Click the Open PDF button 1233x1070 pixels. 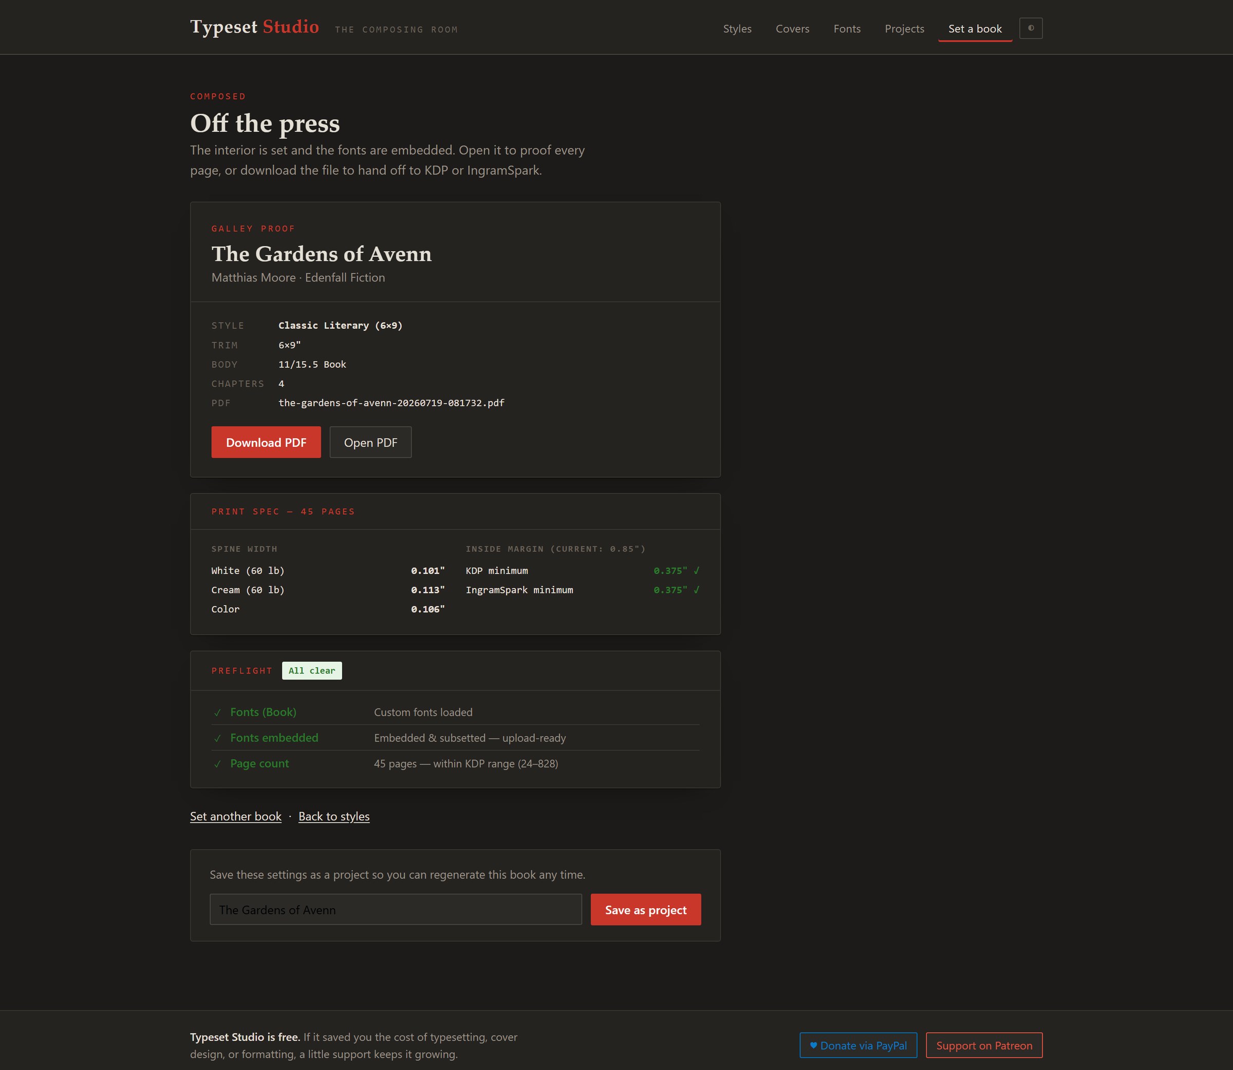370,442
